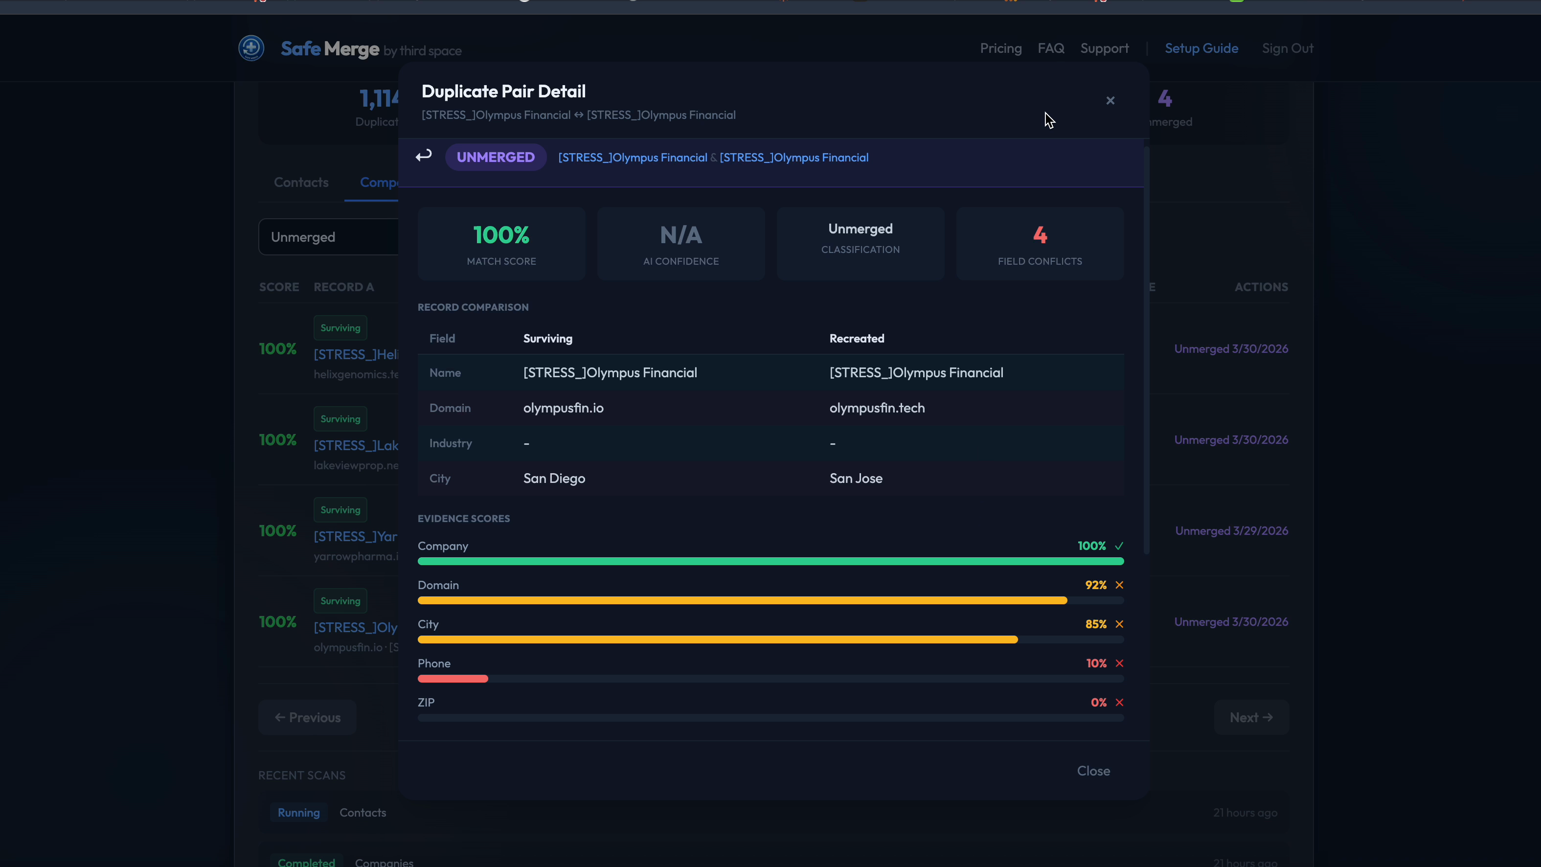Click the Company evidence green checkmark

1119,547
